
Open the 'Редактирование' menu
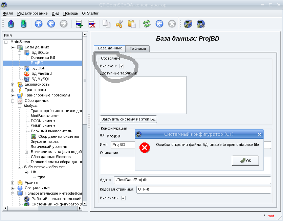click(x=32, y=13)
